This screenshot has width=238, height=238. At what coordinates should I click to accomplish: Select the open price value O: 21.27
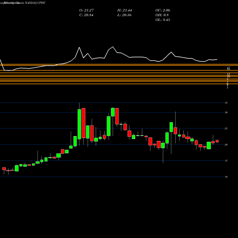pos(87,10)
